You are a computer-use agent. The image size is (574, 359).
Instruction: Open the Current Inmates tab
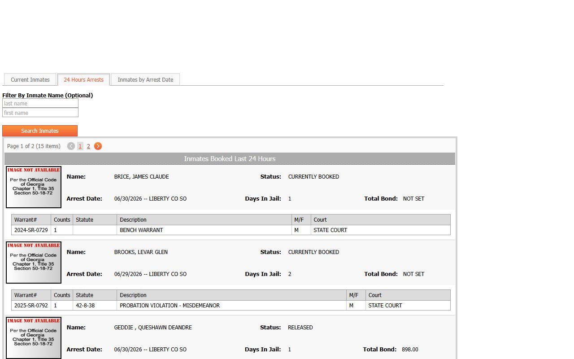(30, 79)
